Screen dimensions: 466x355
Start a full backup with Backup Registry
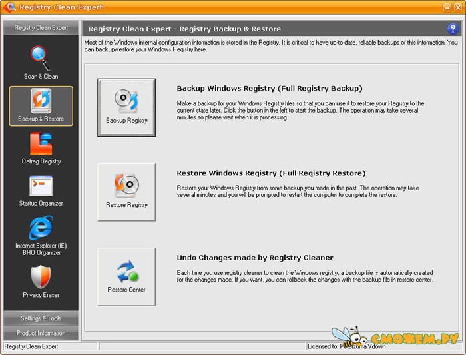126,108
